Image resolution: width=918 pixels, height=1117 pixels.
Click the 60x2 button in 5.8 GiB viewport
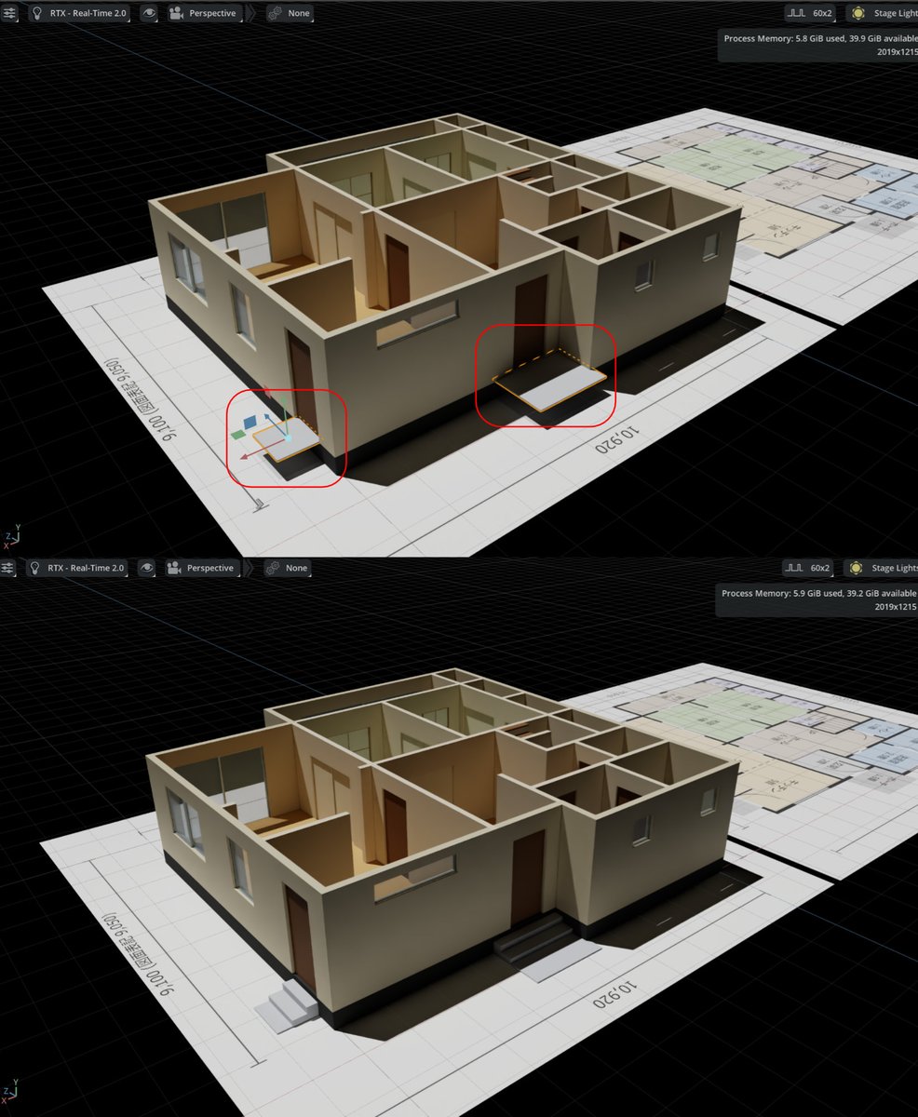[x=809, y=14]
